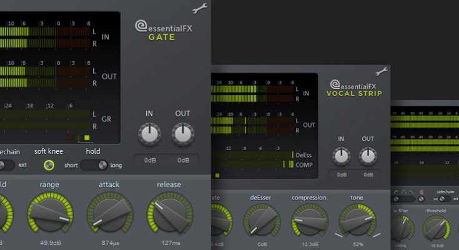
Task: Toggle the soft knee button on Gate
Action: coord(49,165)
